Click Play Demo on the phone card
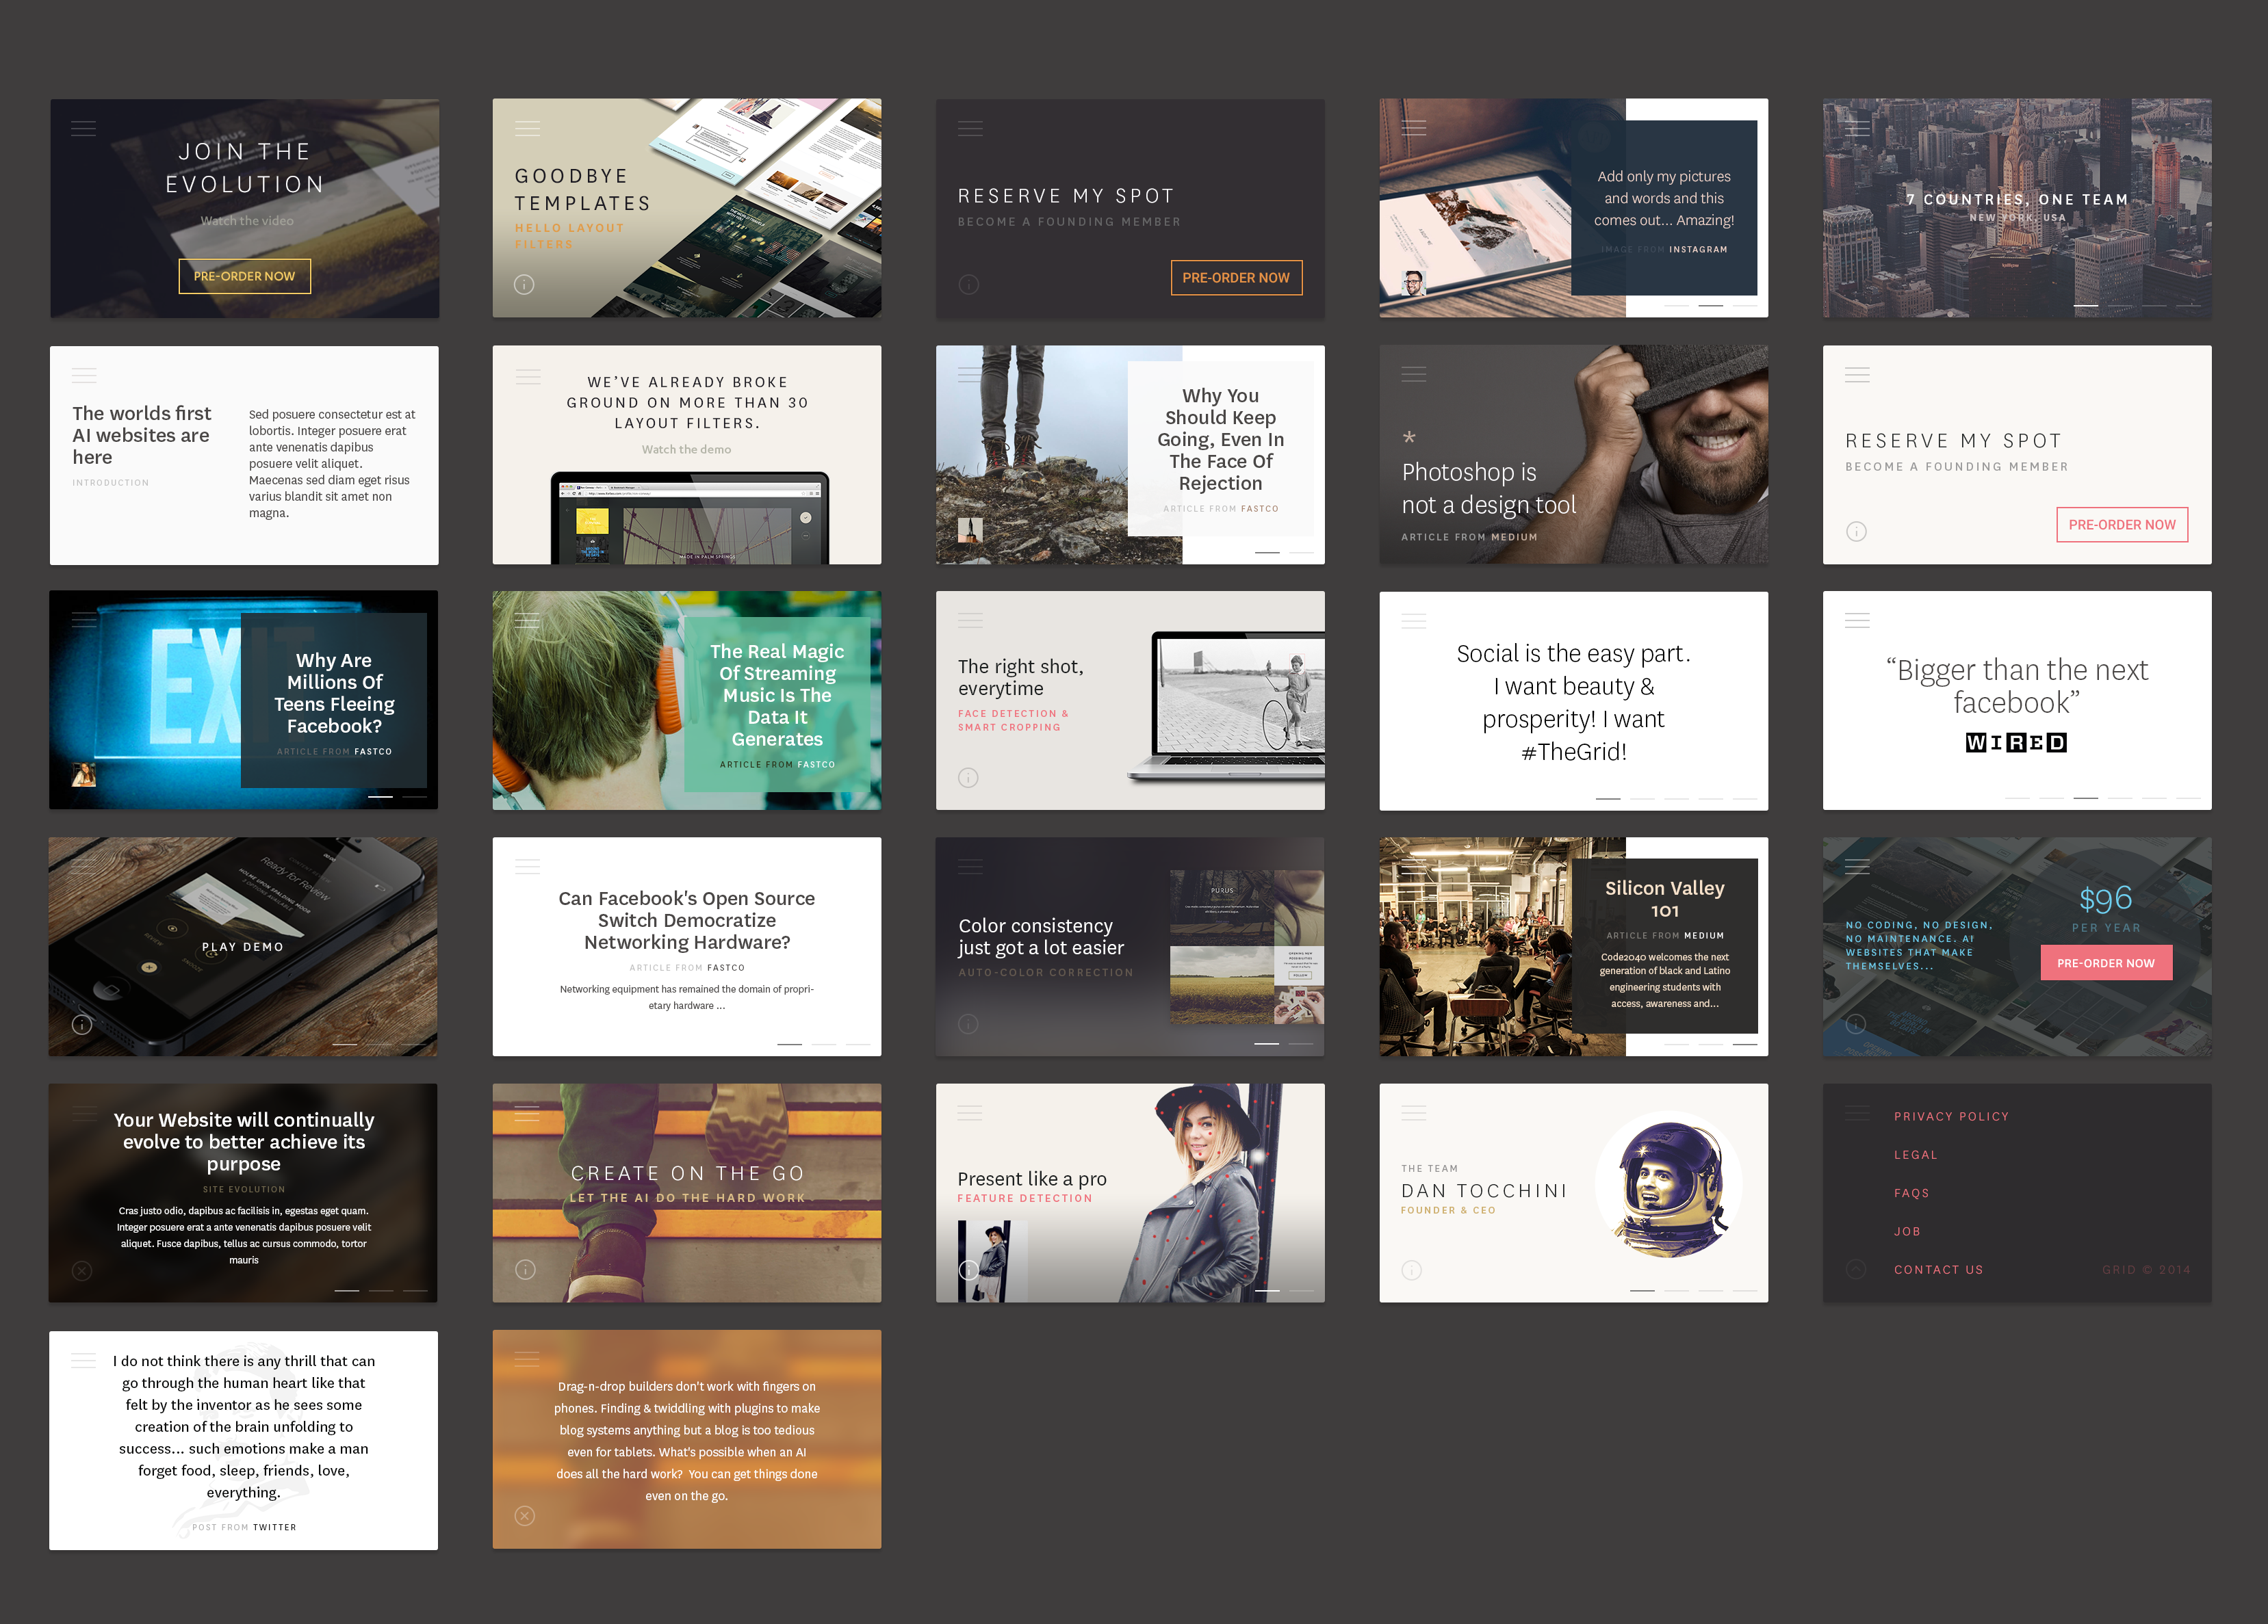Screen dimensions: 2268x1624 [x=243, y=946]
